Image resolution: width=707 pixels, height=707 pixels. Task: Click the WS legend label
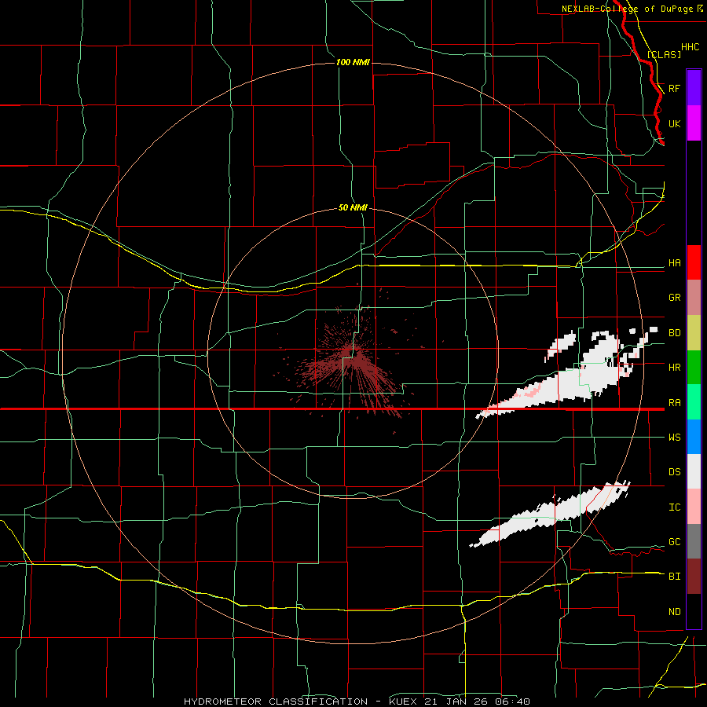[x=674, y=438]
